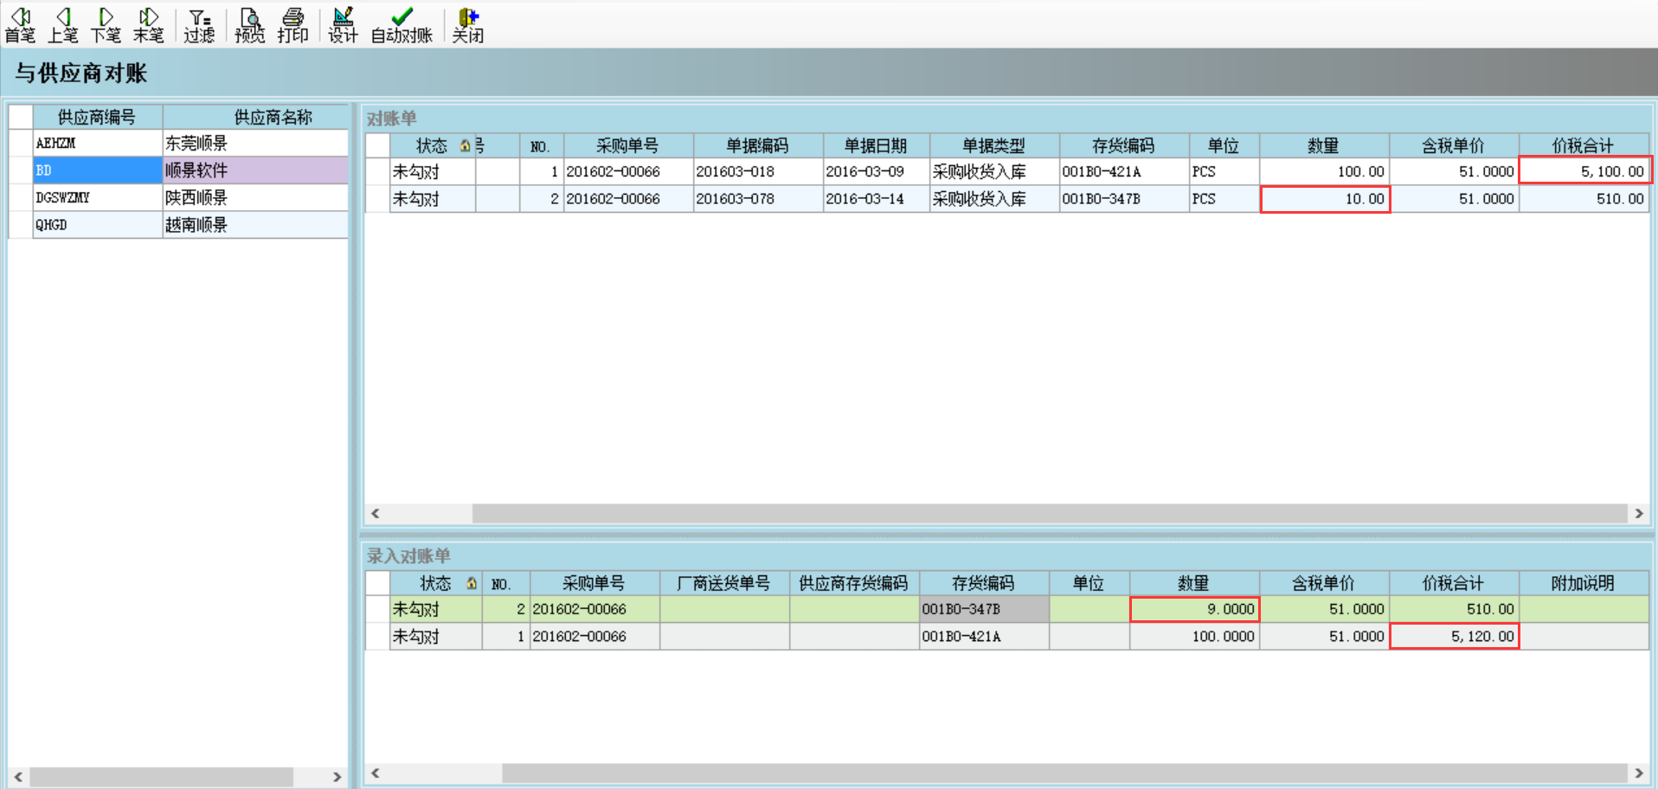This screenshot has width=1658, height=789.
Task: Jump to last record (末笔)
Action: pos(148,25)
